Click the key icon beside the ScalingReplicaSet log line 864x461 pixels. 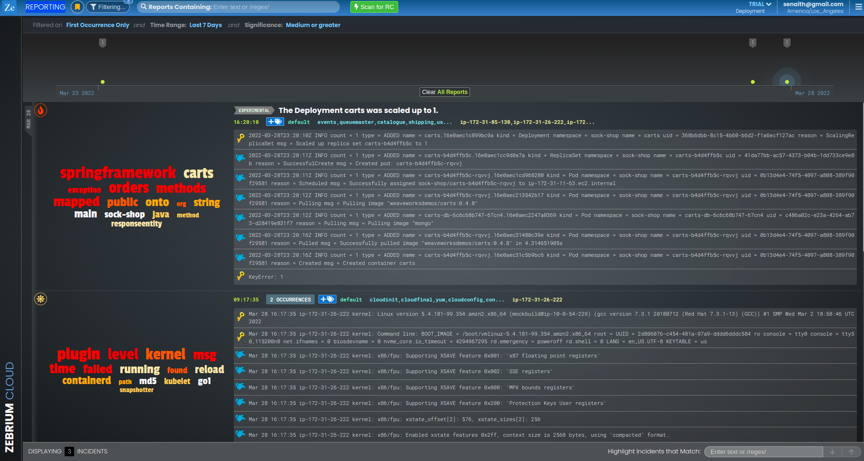240,138
